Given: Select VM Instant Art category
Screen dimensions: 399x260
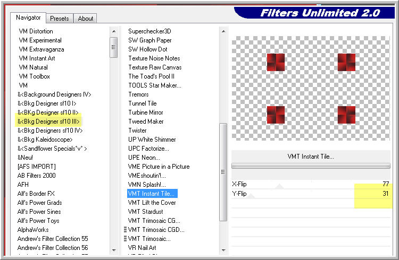Looking at the screenshot, I should point(37,58).
